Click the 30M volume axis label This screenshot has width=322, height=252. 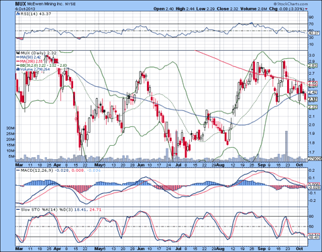11,128
